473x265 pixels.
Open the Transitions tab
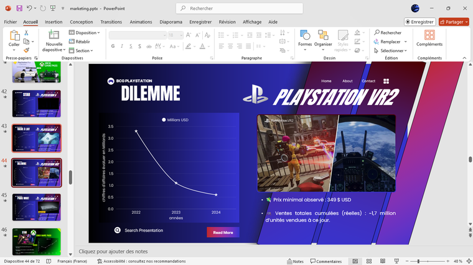click(x=111, y=22)
